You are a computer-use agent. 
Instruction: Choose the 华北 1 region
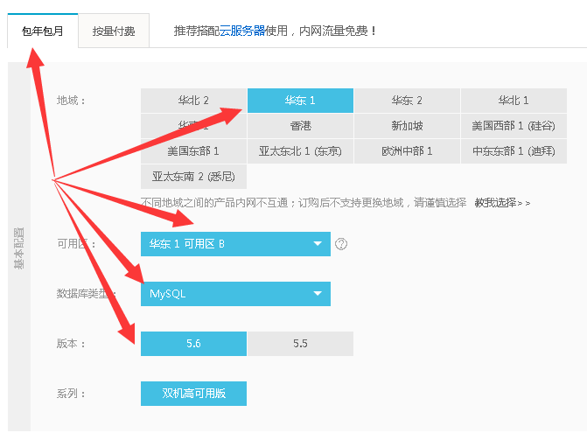pos(514,101)
